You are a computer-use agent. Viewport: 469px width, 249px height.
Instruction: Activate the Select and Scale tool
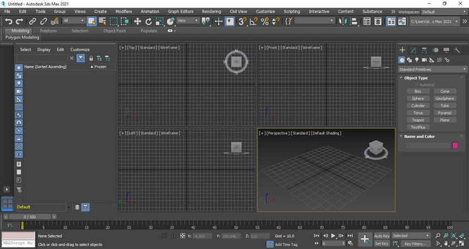tap(160, 21)
